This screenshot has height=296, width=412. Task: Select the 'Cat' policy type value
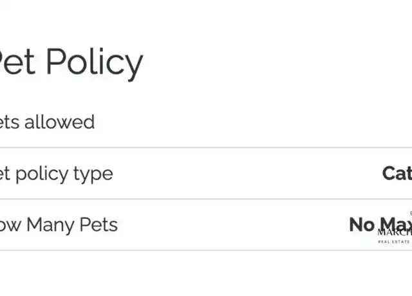pos(397,174)
